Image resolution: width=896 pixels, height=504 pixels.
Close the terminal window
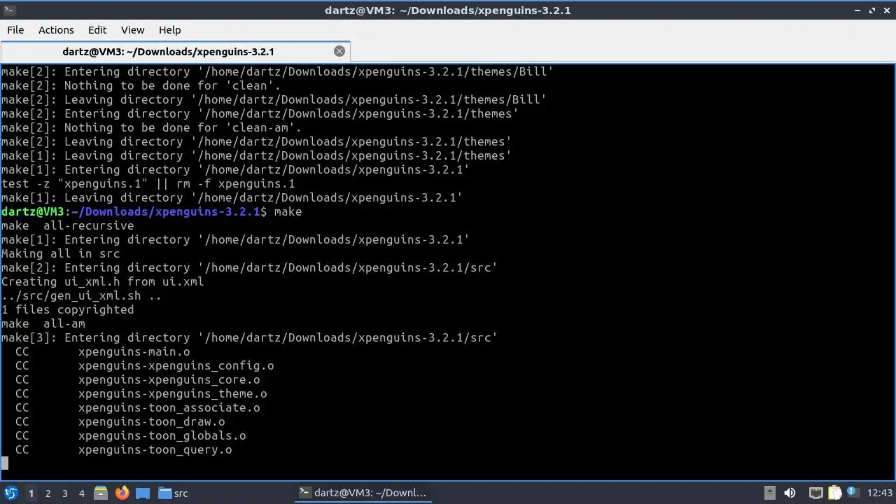(x=886, y=10)
